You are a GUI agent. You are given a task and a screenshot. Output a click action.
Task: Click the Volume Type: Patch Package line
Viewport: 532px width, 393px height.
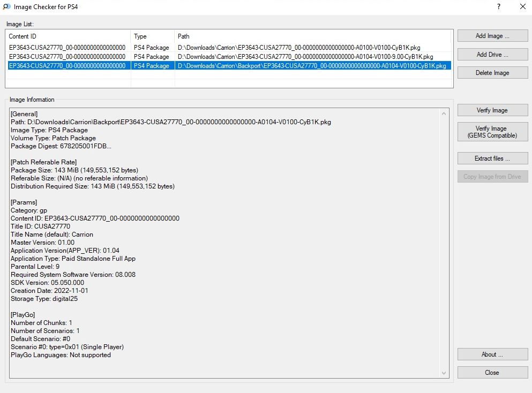tap(53, 138)
